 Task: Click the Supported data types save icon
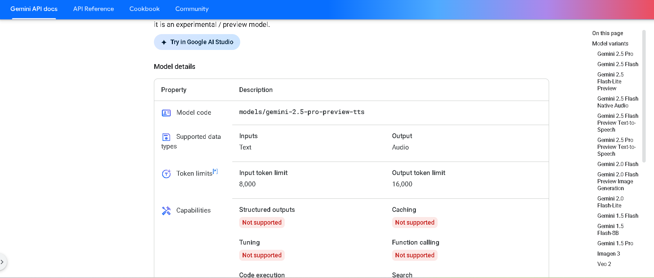[166, 137]
